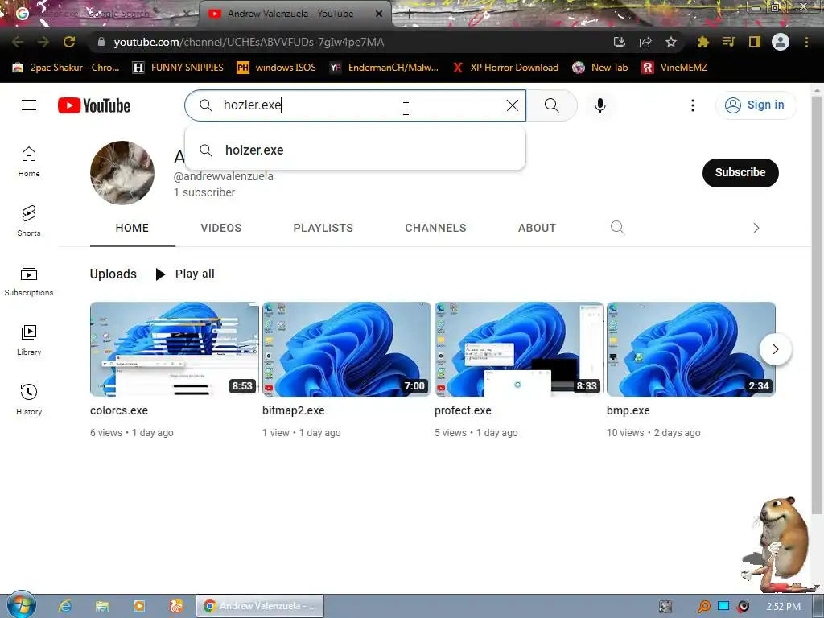Click the taskbar clock showing 2:52 PM

(x=783, y=607)
